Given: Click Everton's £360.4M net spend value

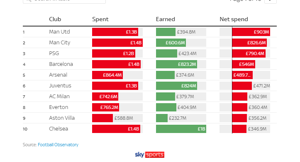Looking at the screenshot, I should click(258, 107).
